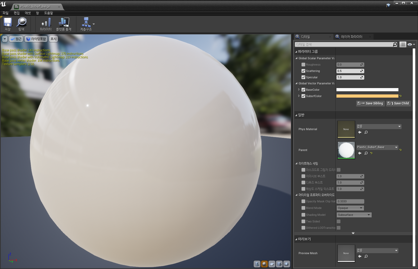
Task: Open SubsrfColor orange color swatch
Action: (x=367, y=96)
